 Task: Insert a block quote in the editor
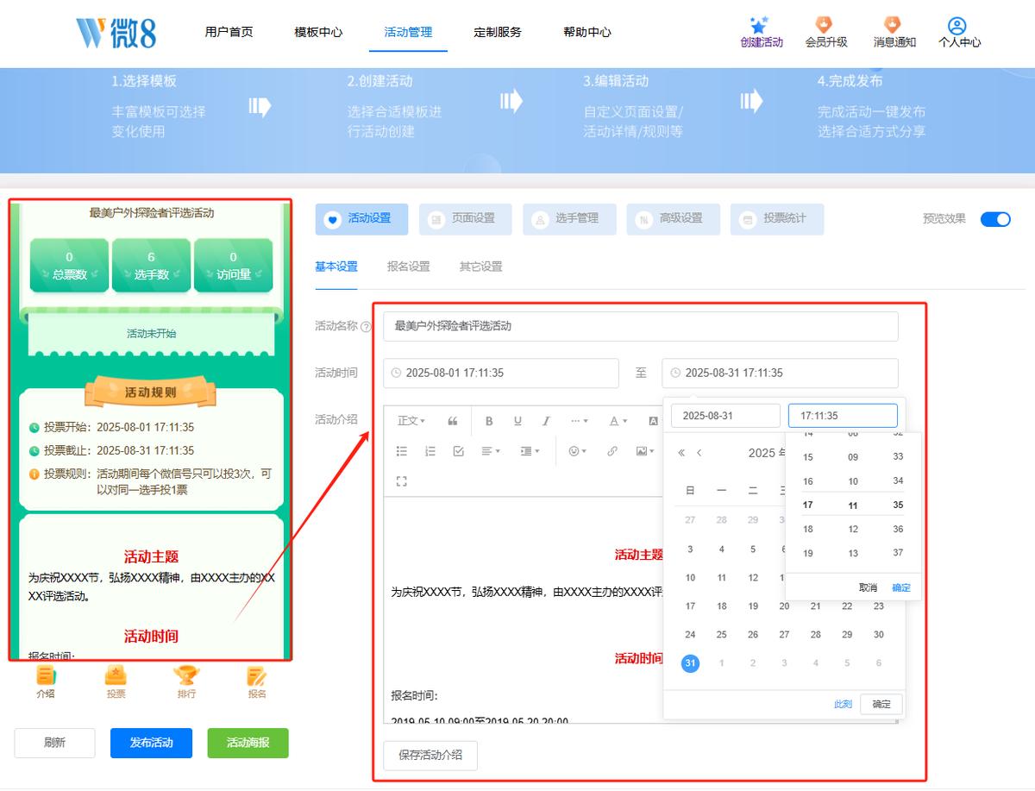(x=453, y=421)
